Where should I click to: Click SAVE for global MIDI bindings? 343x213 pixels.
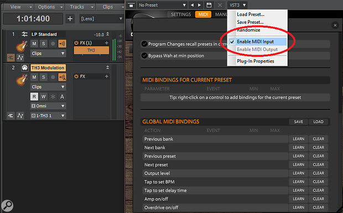298,122
